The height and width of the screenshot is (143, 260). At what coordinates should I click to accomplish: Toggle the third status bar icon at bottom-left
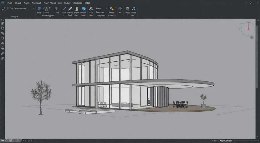point(11,140)
